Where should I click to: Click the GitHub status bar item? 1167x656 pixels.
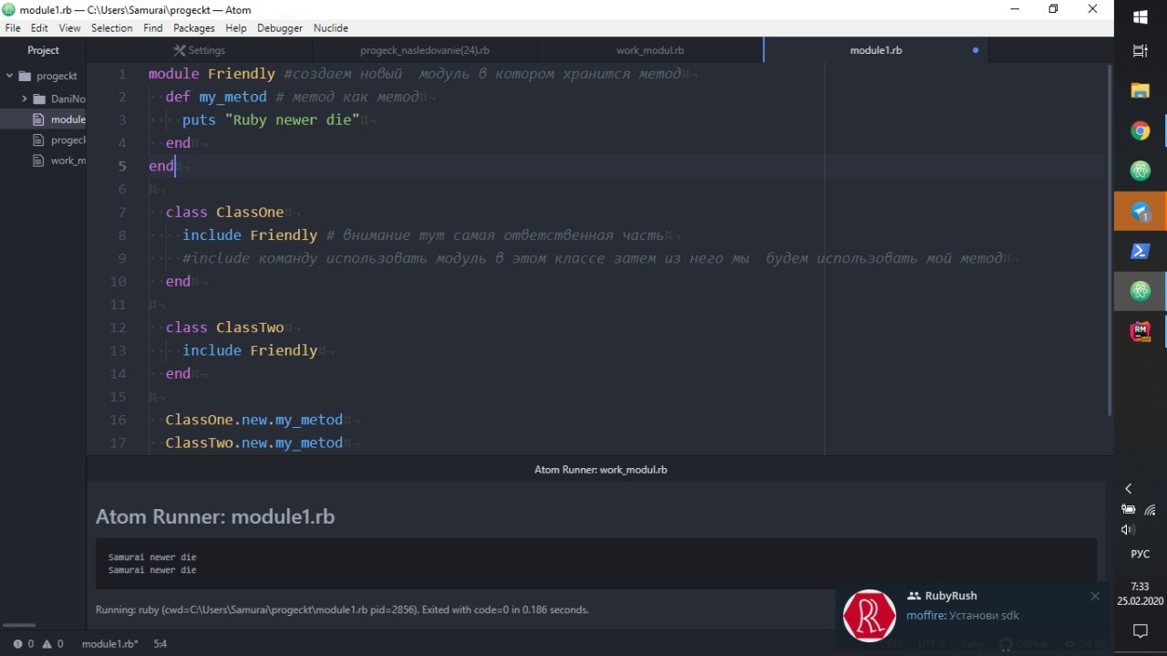click(x=1024, y=643)
